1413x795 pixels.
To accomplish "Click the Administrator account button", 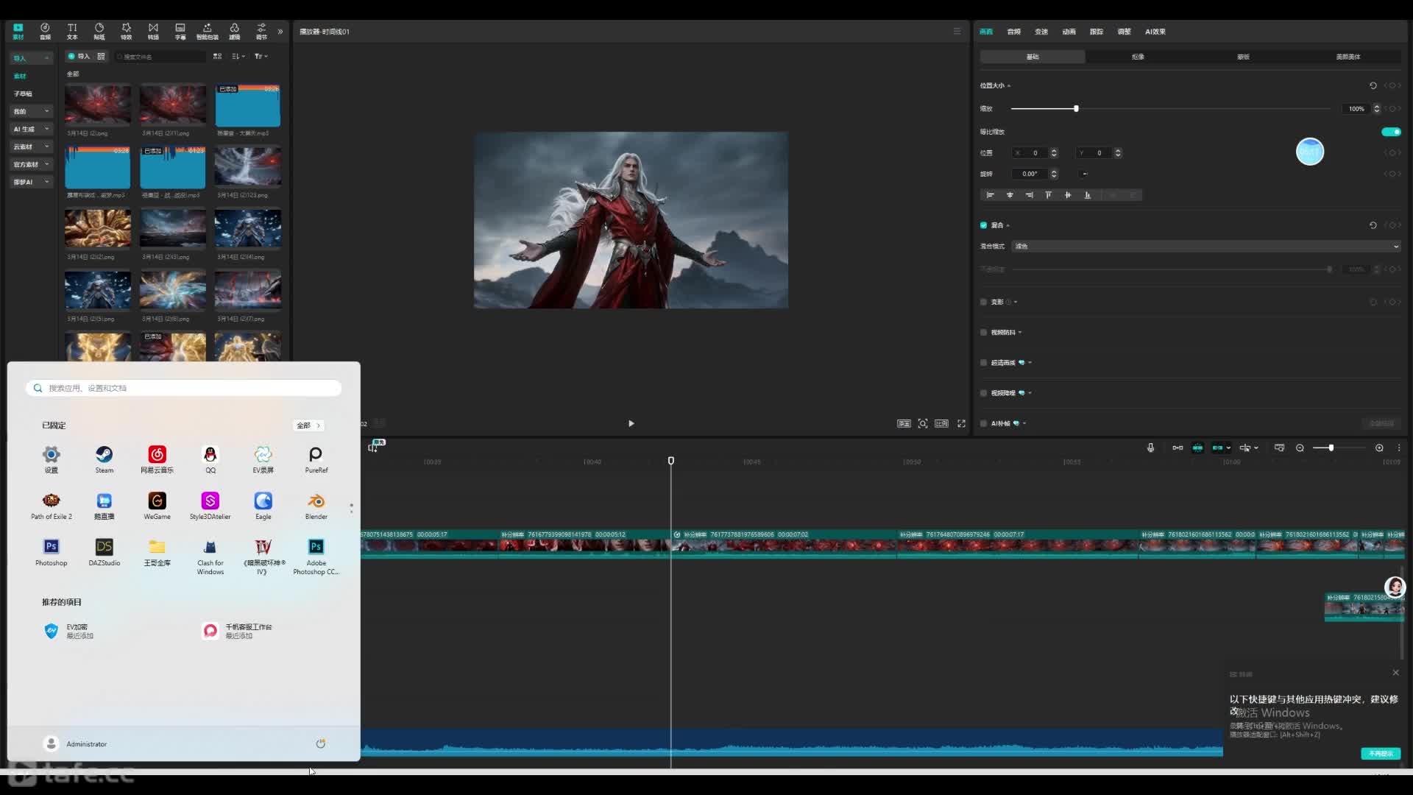I will [76, 743].
